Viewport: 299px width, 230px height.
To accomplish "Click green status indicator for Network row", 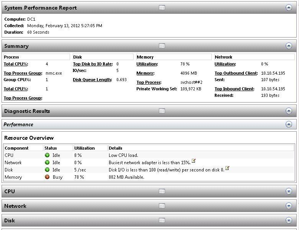I will pos(47,162).
